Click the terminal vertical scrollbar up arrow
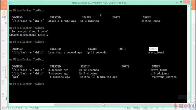The height and width of the screenshot is (110, 196). (x=188, y=6)
